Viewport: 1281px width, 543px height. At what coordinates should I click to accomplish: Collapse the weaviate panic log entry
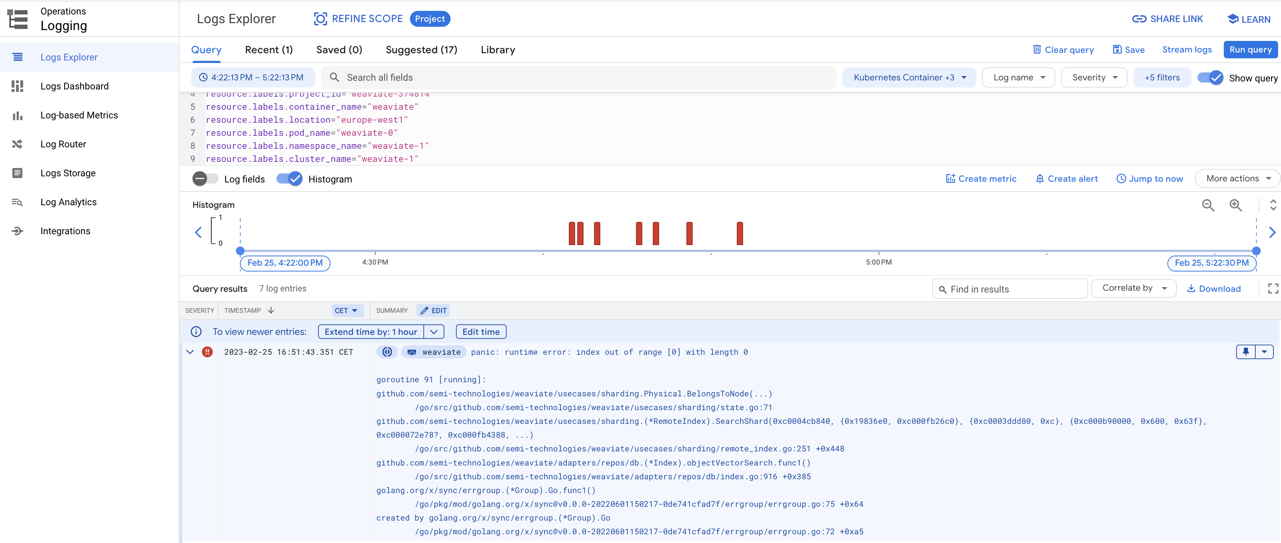click(190, 352)
